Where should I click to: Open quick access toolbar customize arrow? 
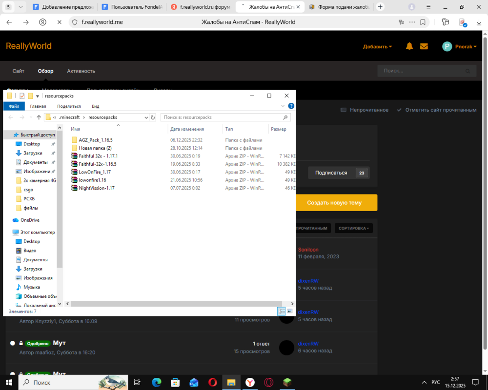[38, 96]
